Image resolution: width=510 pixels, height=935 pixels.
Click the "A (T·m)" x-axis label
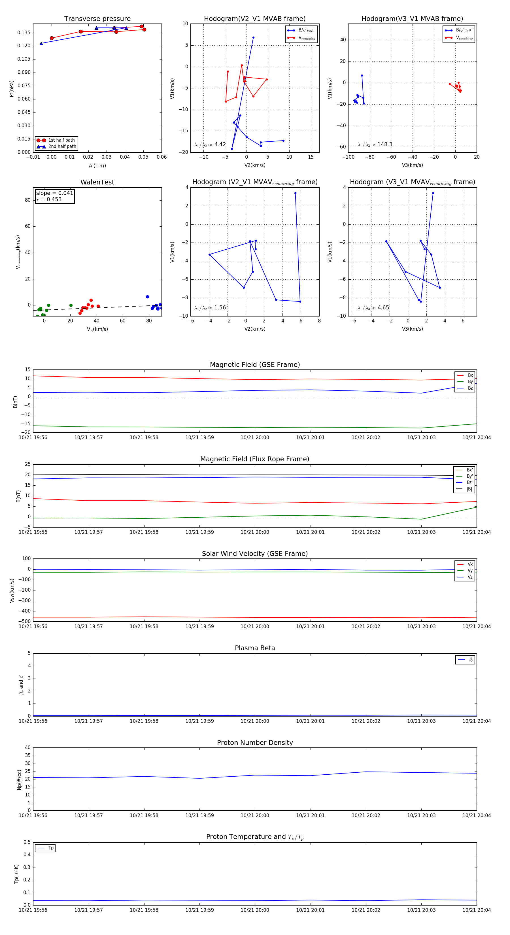[x=97, y=166]
